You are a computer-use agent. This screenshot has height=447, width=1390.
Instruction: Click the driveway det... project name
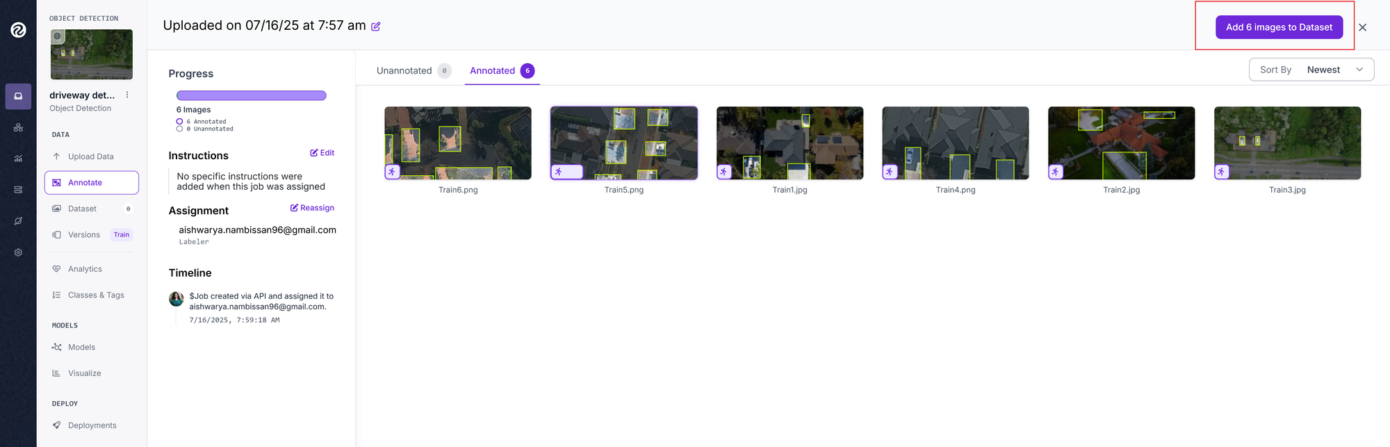tap(82, 95)
